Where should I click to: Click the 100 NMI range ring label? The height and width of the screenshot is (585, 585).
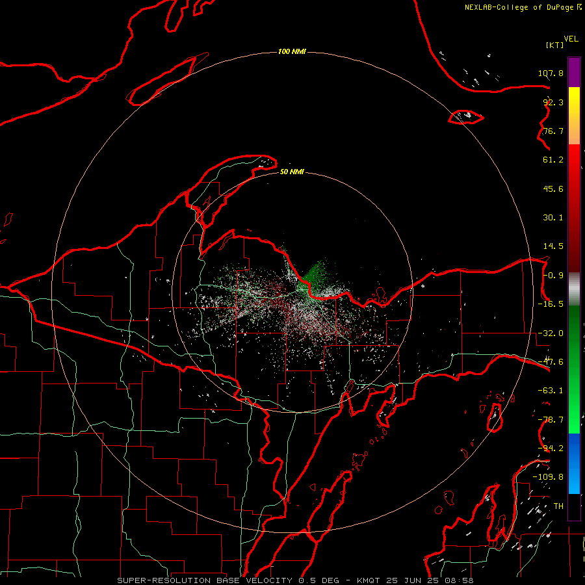(292, 51)
